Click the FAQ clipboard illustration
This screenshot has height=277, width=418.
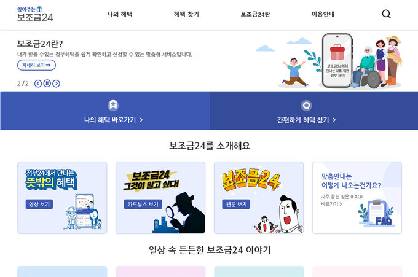[376, 213]
